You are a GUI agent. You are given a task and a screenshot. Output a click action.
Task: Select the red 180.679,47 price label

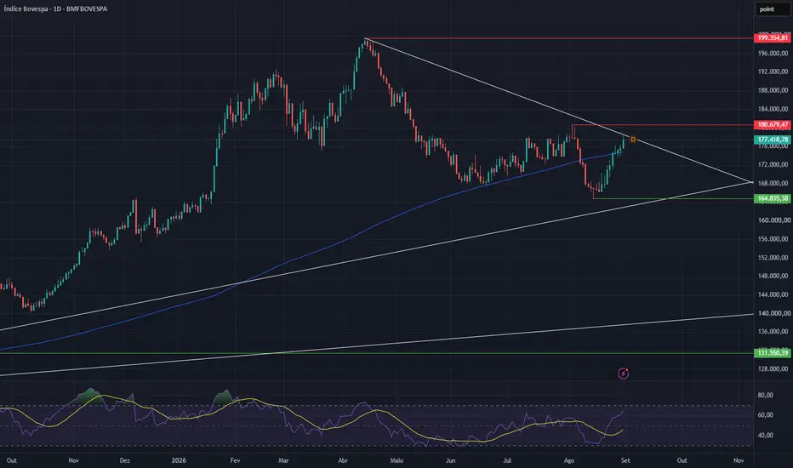pos(773,124)
